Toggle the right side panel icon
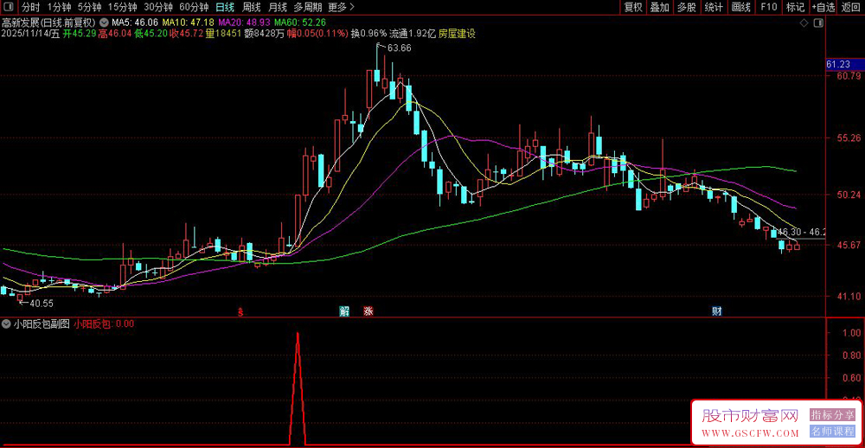This screenshot has height=448, width=865. (820, 22)
